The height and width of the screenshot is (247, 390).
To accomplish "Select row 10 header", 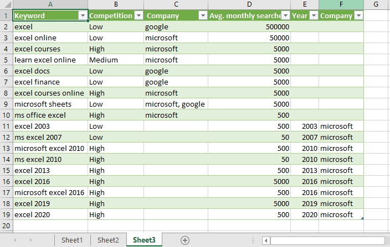I will pyautogui.click(x=6, y=115).
